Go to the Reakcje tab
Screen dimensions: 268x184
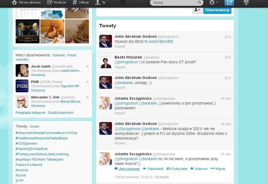pyautogui.click(x=57, y=2)
